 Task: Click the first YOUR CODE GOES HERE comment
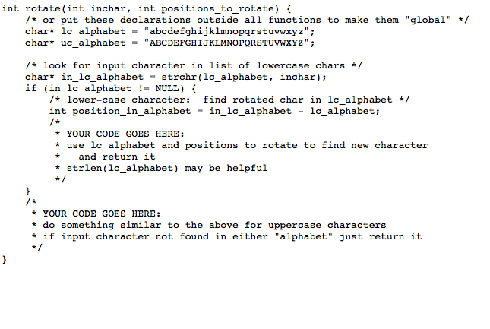pyautogui.click(x=125, y=134)
